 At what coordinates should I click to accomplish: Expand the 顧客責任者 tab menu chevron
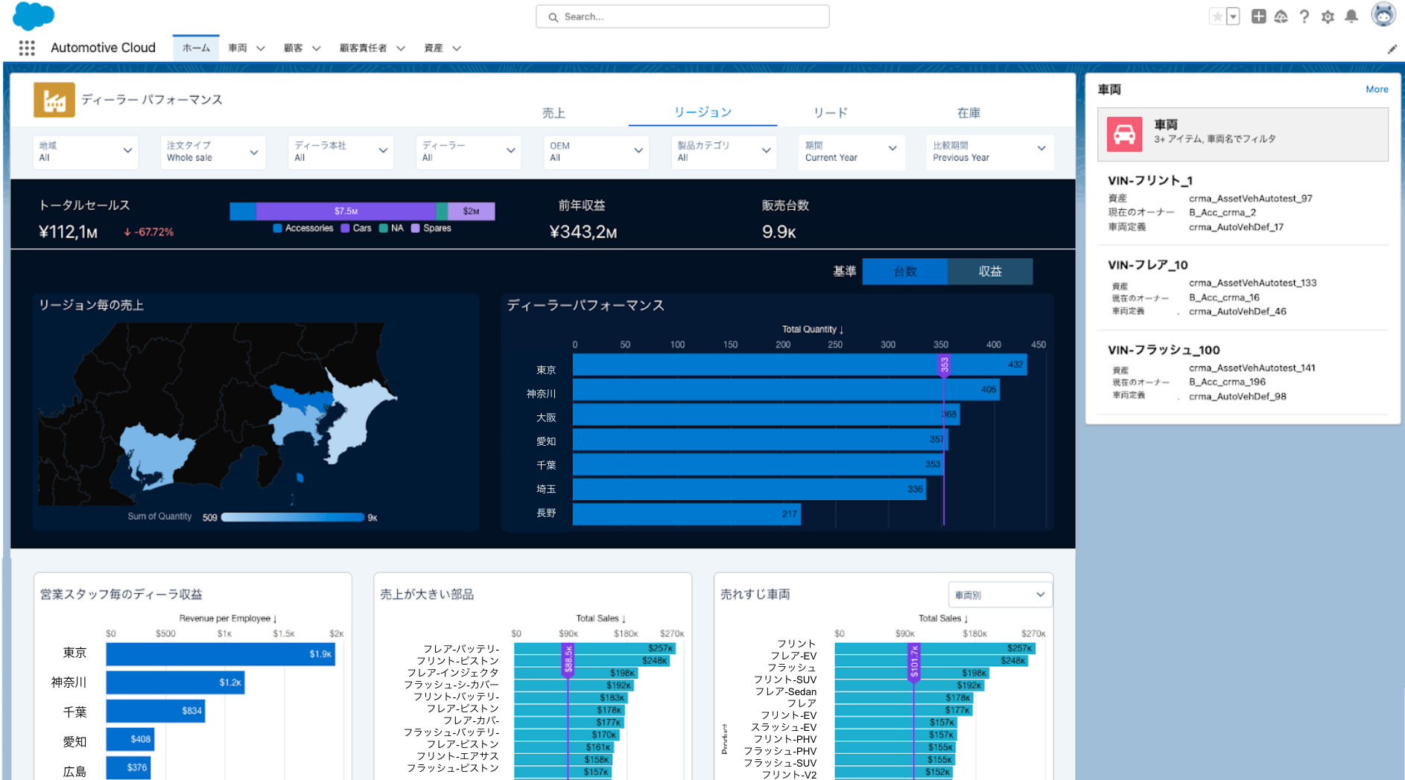(401, 48)
